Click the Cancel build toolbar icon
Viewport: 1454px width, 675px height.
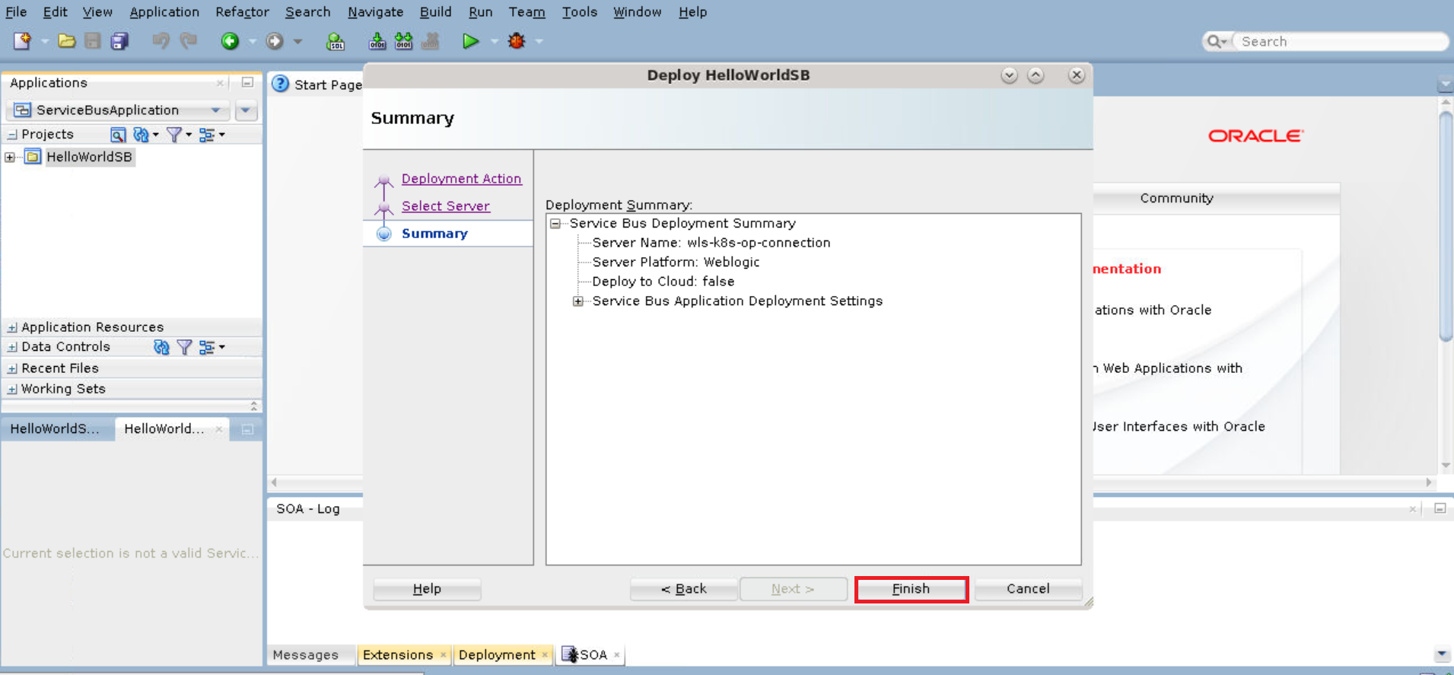431,41
